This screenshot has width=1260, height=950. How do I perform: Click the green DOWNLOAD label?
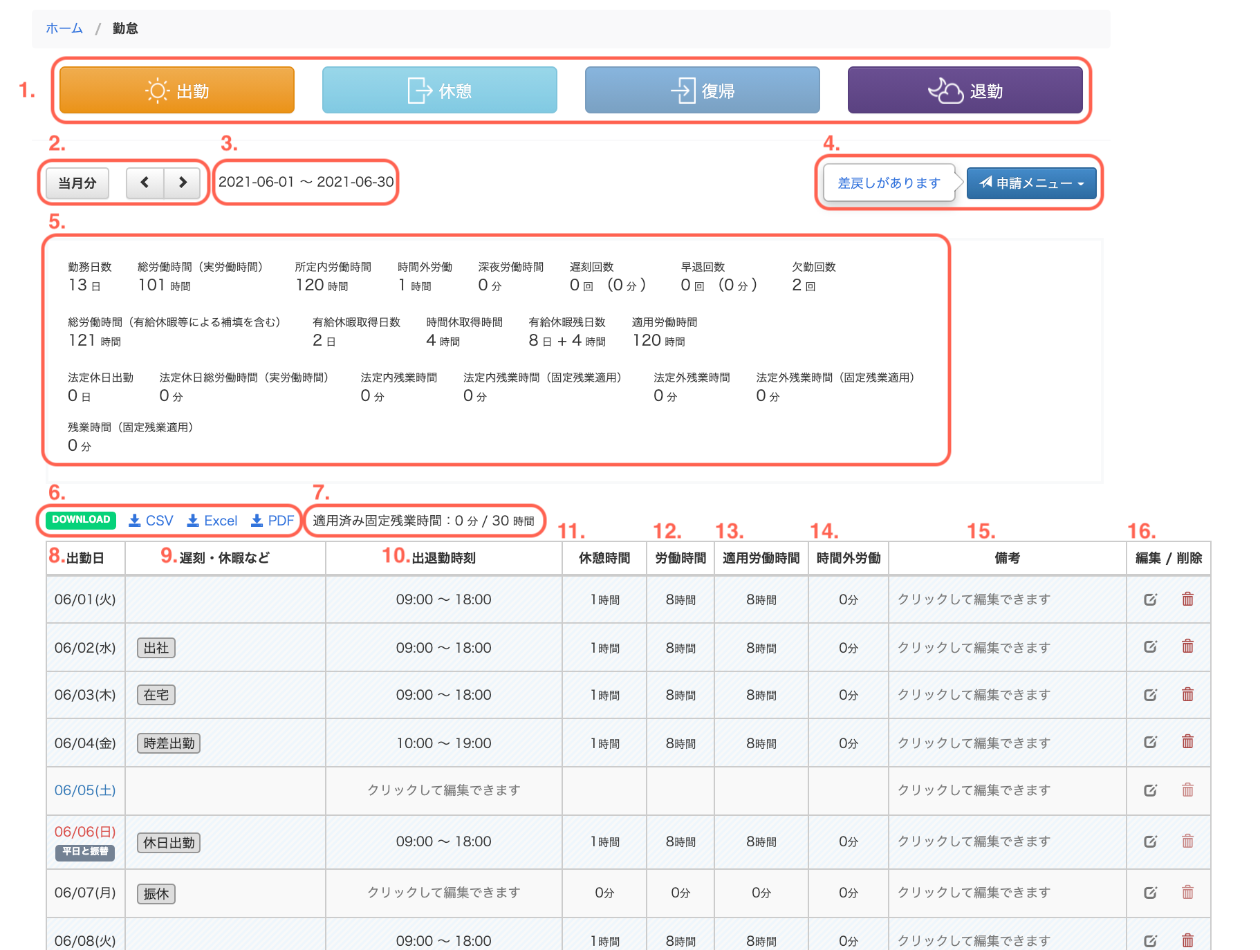click(81, 520)
